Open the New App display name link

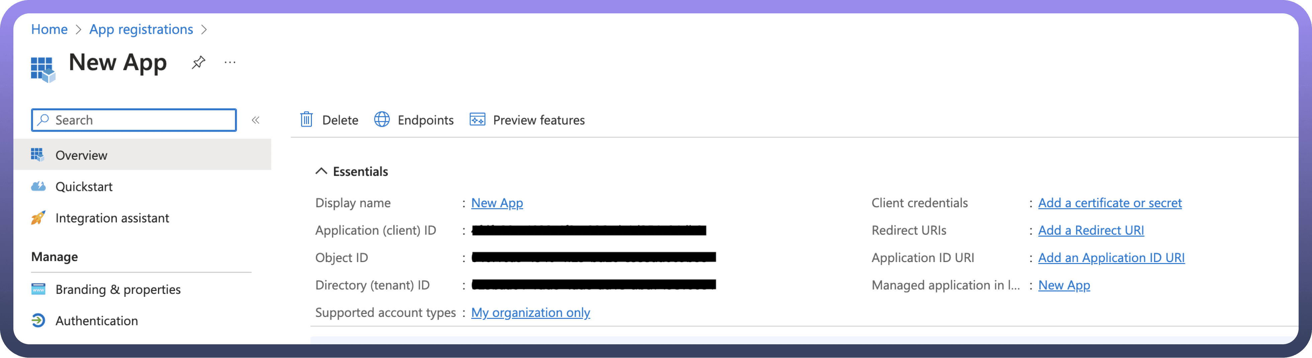[497, 203]
